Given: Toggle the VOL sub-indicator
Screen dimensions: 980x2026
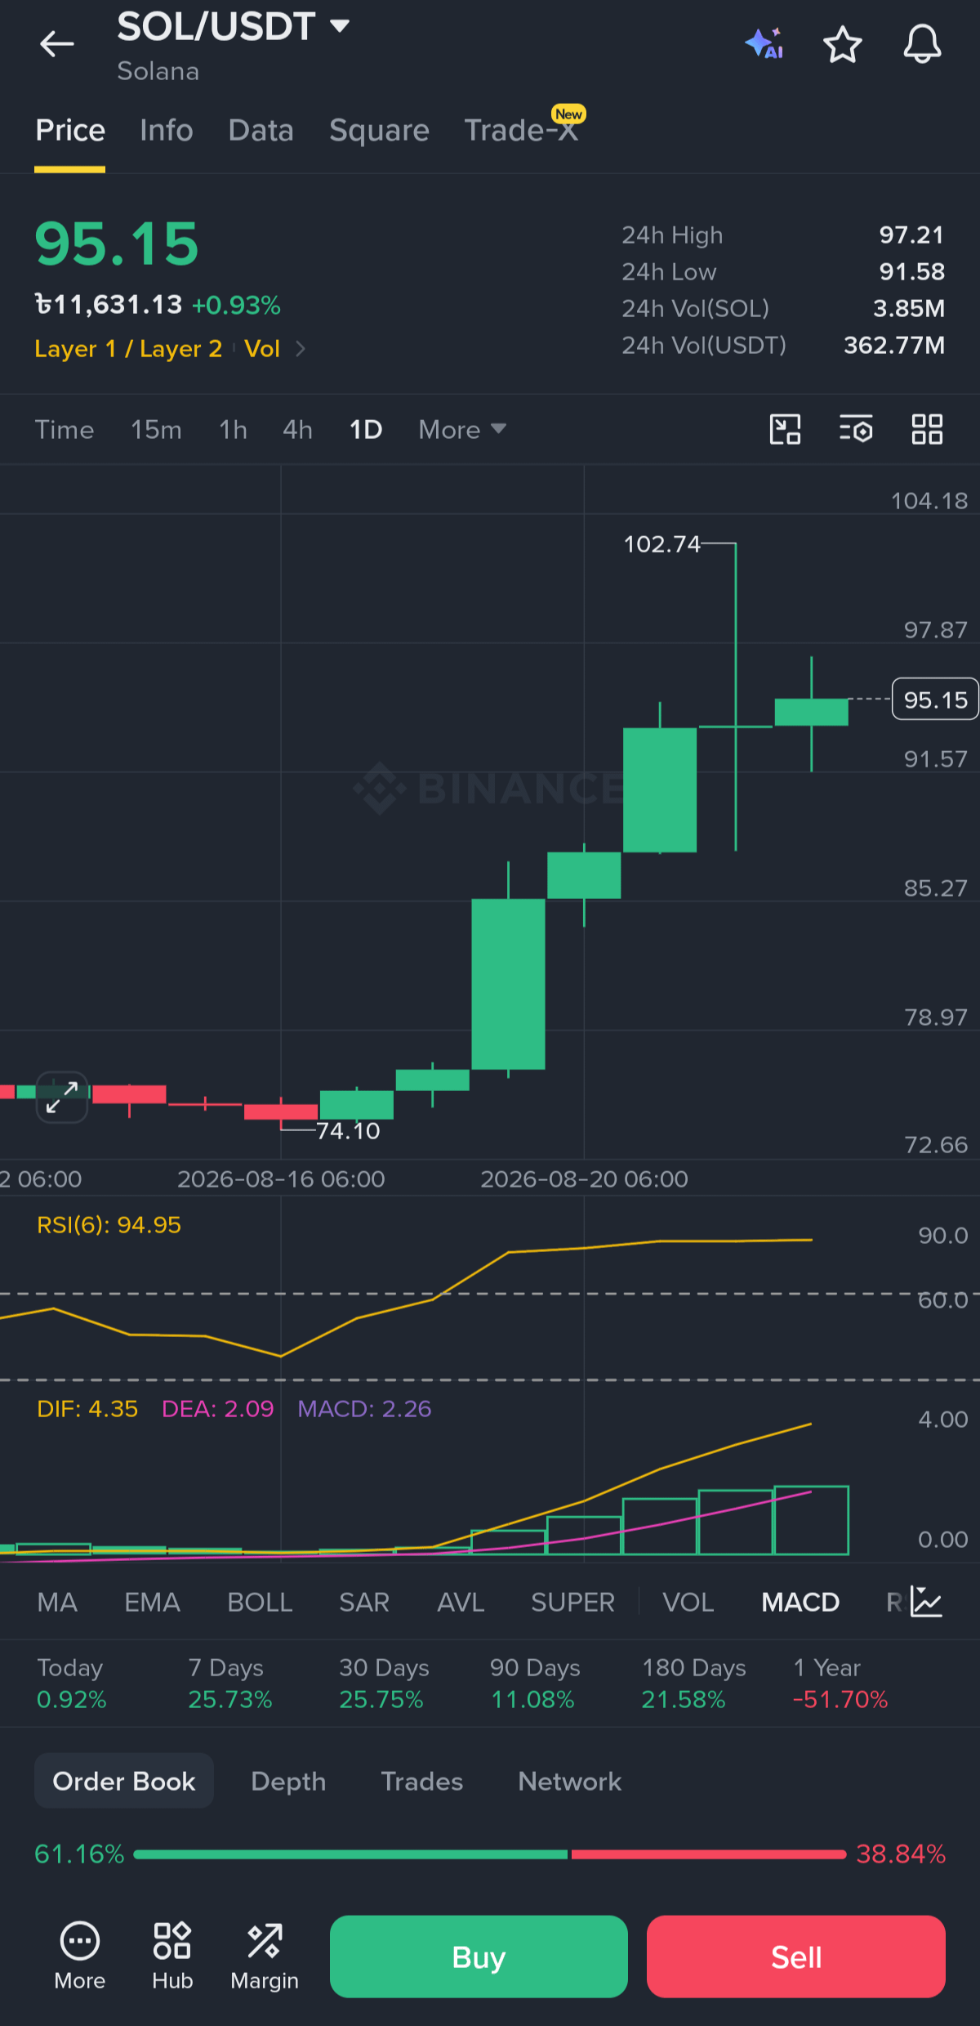Looking at the screenshot, I should pyautogui.click(x=688, y=1602).
